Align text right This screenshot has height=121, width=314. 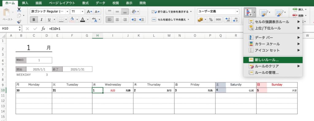coord(125,20)
